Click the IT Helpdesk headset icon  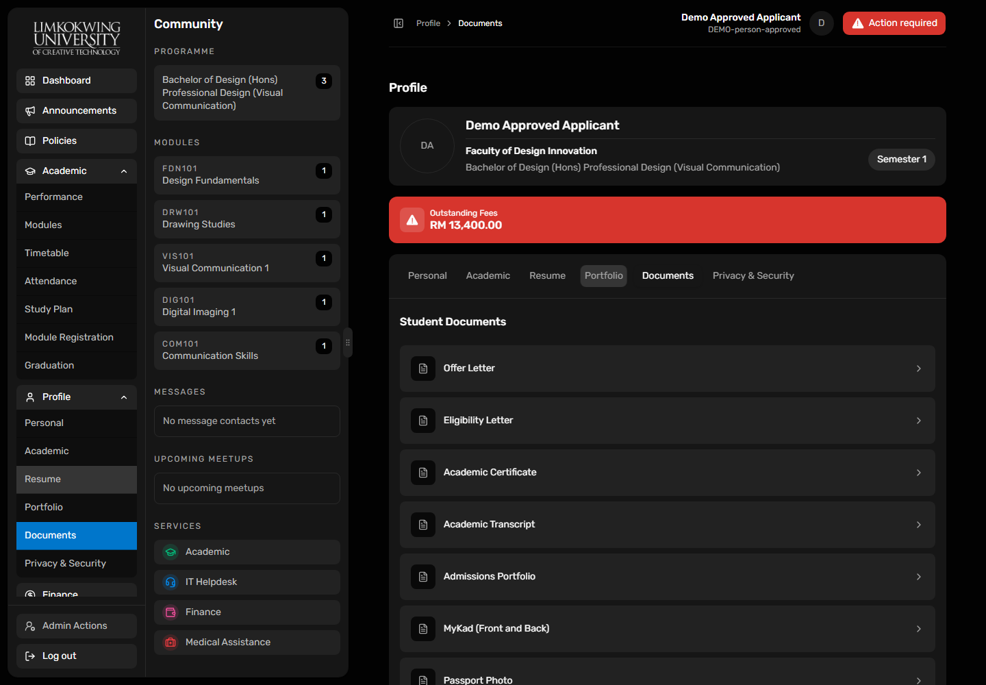coord(170,582)
